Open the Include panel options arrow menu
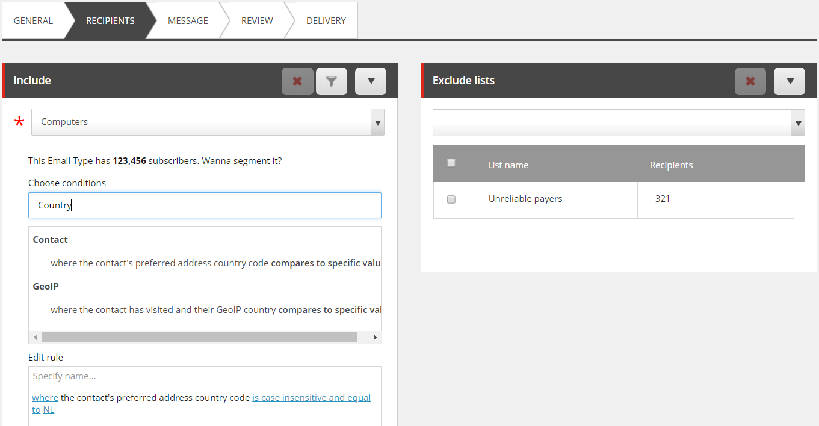The image size is (819, 426). coord(370,81)
